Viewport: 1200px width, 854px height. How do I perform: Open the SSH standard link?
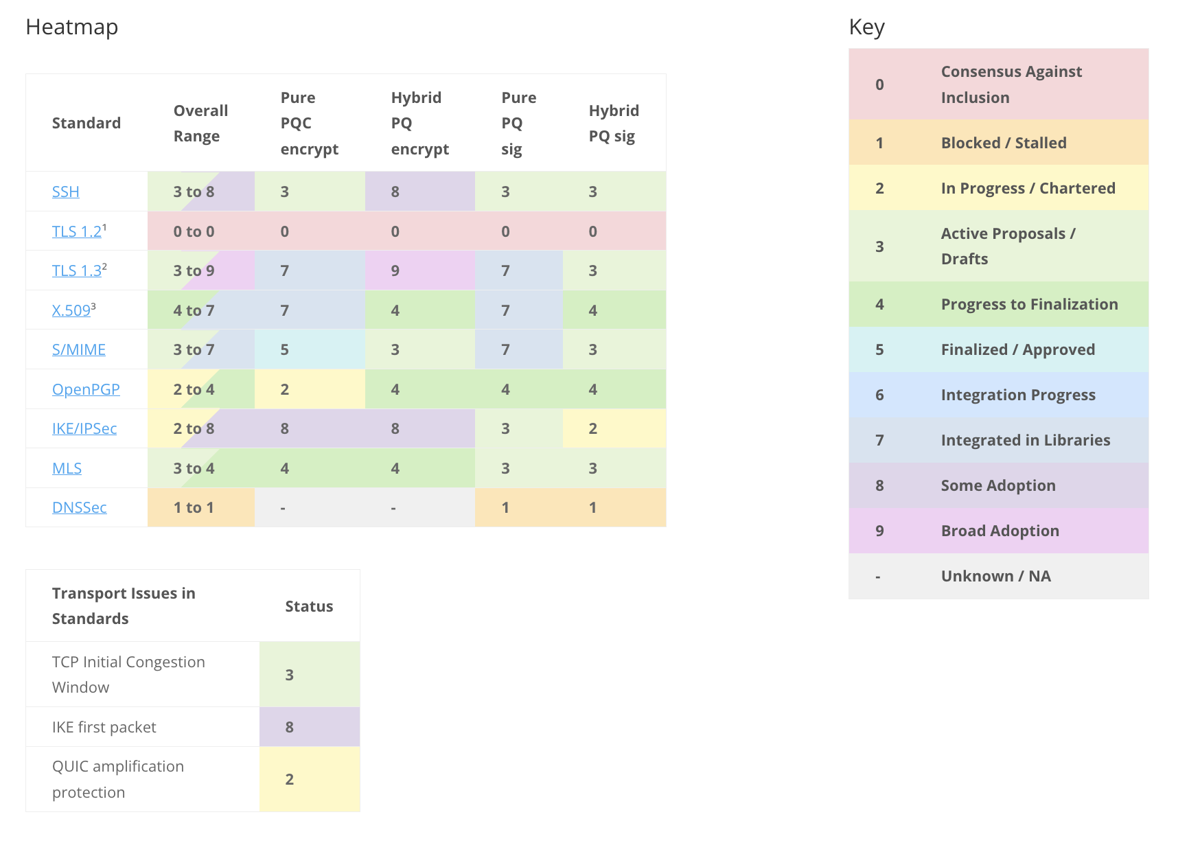coord(66,192)
